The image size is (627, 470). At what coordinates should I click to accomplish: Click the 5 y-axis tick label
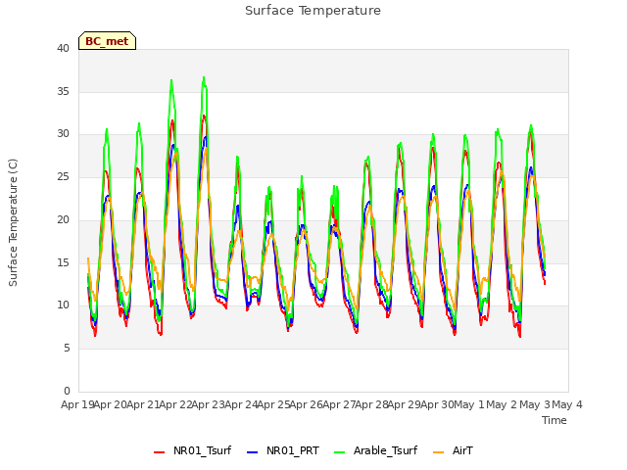coord(67,349)
